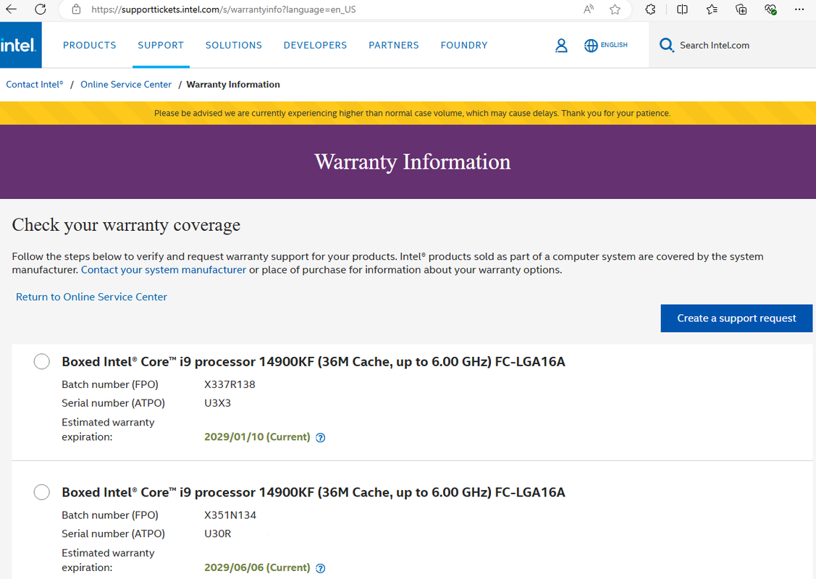Click the Create a support request button
The image size is (816, 579).
736,318
